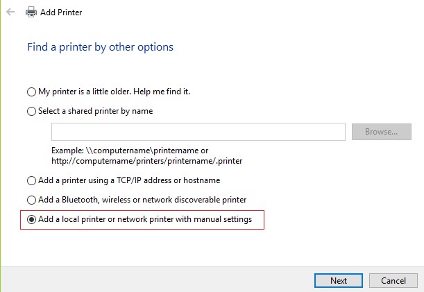Click the 'Help me find it.' label text
This screenshot has width=424, height=292.
[162, 92]
